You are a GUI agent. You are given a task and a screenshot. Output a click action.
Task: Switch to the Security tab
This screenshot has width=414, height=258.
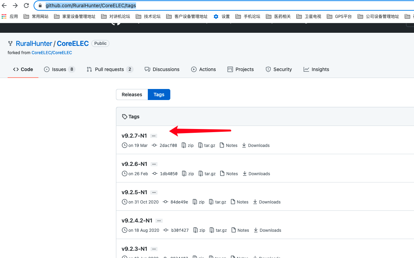point(279,69)
